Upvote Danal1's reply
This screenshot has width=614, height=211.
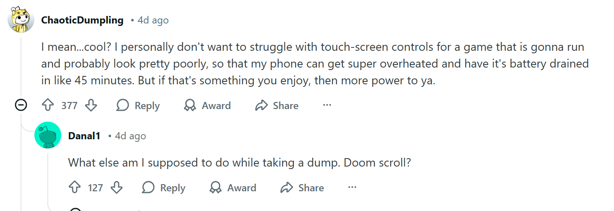(75, 188)
